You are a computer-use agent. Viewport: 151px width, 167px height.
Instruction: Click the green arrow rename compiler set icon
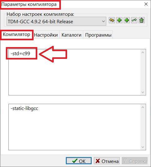[x=134, y=20]
